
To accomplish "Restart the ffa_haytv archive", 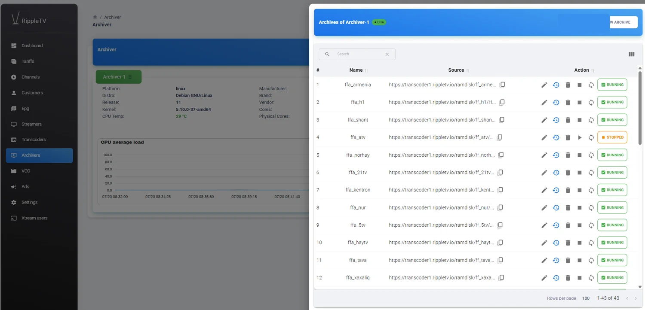I will click(x=591, y=243).
